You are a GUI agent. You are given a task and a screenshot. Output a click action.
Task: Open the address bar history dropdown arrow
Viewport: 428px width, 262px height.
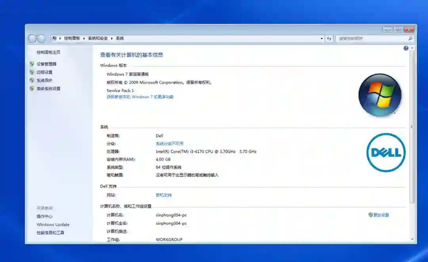321,39
